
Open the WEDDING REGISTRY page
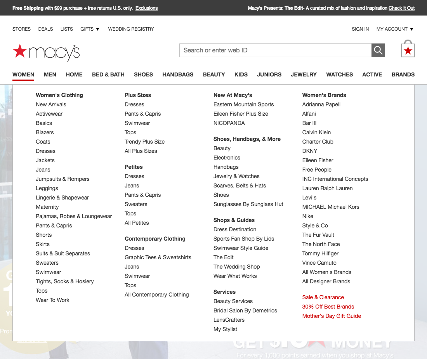[131, 29]
